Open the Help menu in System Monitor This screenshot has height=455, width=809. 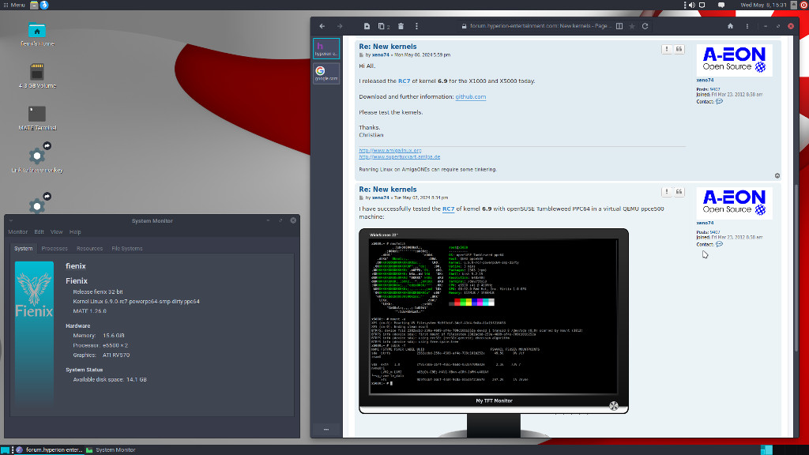pyautogui.click(x=75, y=232)
